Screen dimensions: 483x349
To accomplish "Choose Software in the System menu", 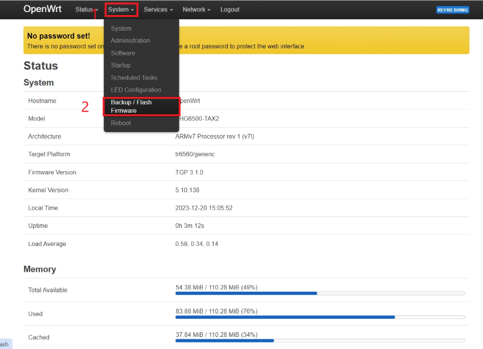I will click(123, 53).
